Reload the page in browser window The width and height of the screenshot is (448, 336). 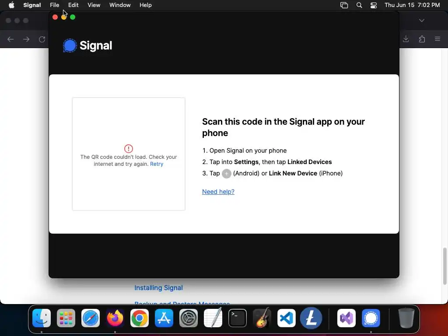(42, 39)
